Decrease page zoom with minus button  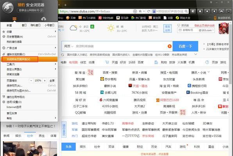tap(31, 80)
